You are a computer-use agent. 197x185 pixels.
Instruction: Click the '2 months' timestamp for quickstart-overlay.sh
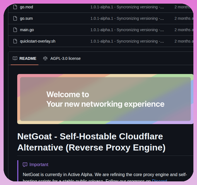tap(184, 41)
